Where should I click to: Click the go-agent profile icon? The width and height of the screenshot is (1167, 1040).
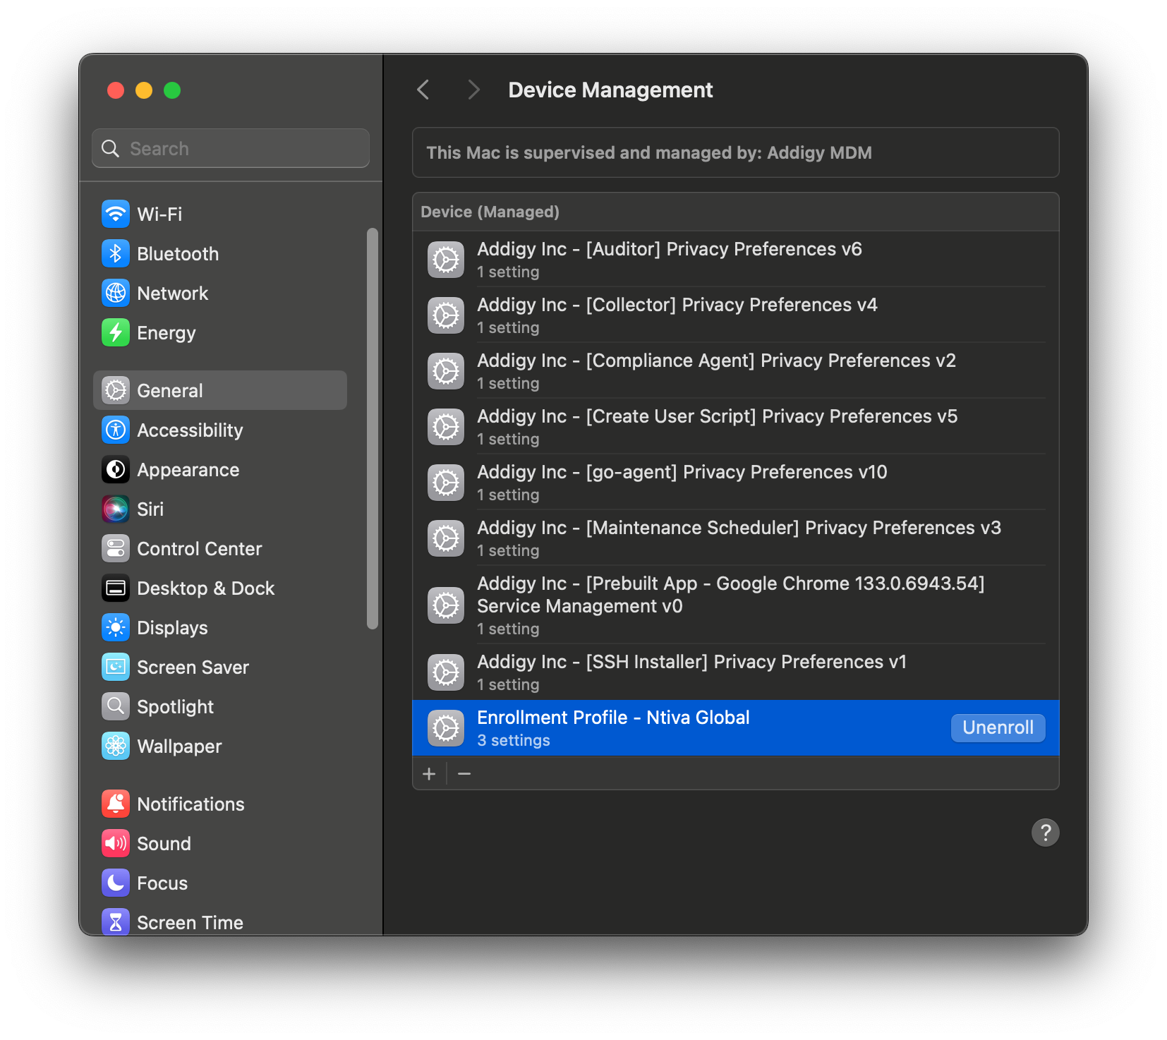click(446, 483)
